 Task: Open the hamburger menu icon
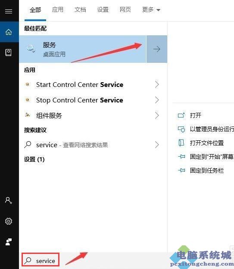point(9,11)
